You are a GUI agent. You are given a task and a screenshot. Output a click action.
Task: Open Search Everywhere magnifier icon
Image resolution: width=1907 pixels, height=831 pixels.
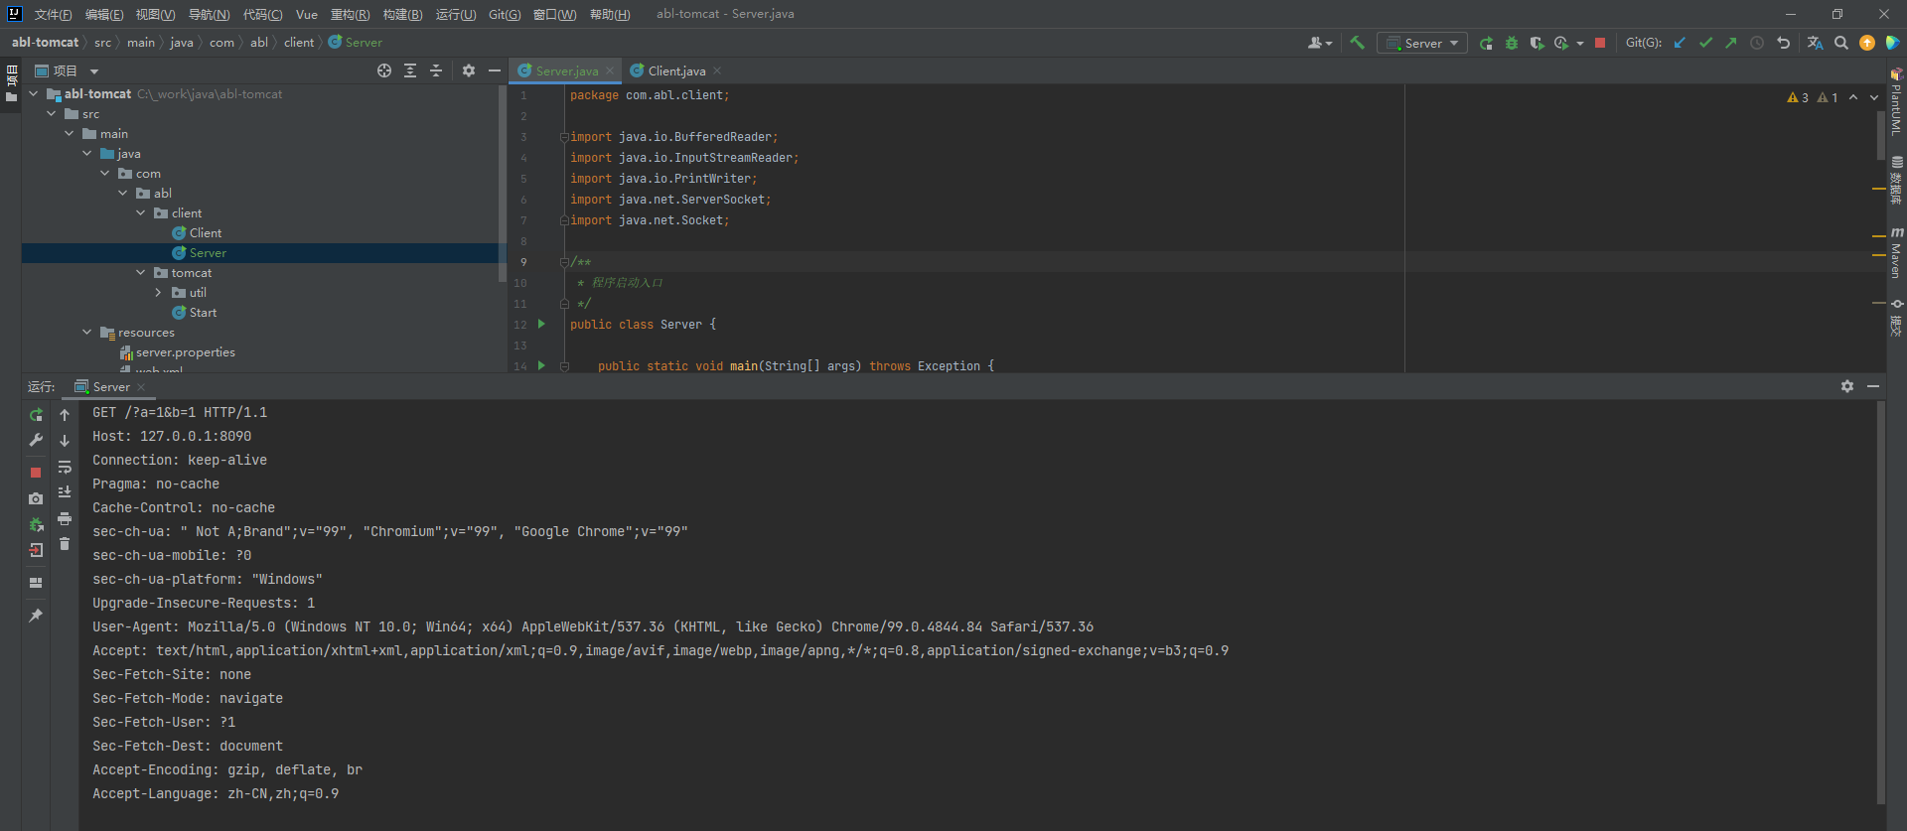(1841, 43)
